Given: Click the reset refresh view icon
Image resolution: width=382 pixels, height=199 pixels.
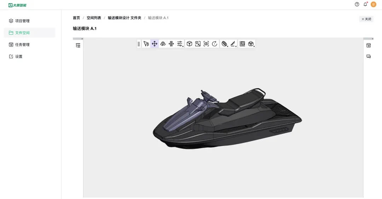Looking at the screenshot, I should tap(215, 44).
